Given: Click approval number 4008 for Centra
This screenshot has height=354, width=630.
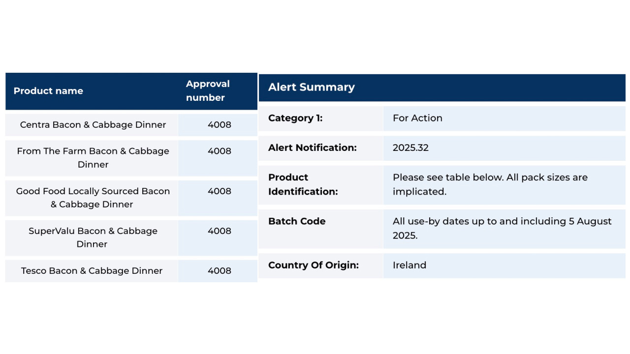Looking at the screenshot, I should pos(220,125).
